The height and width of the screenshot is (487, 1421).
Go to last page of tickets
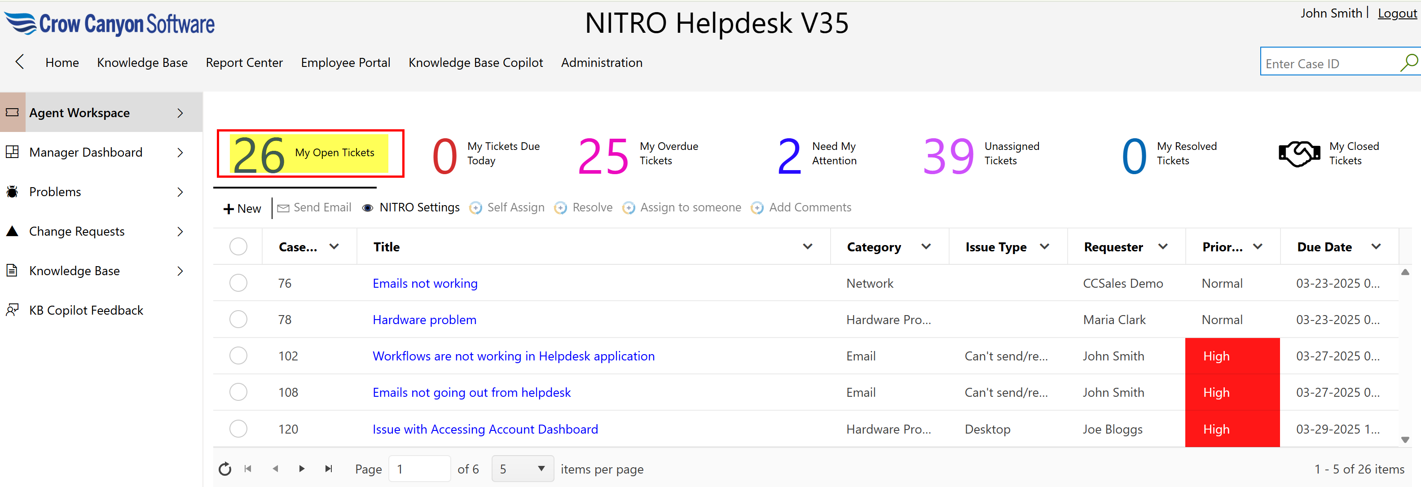(x=329, y=469)
